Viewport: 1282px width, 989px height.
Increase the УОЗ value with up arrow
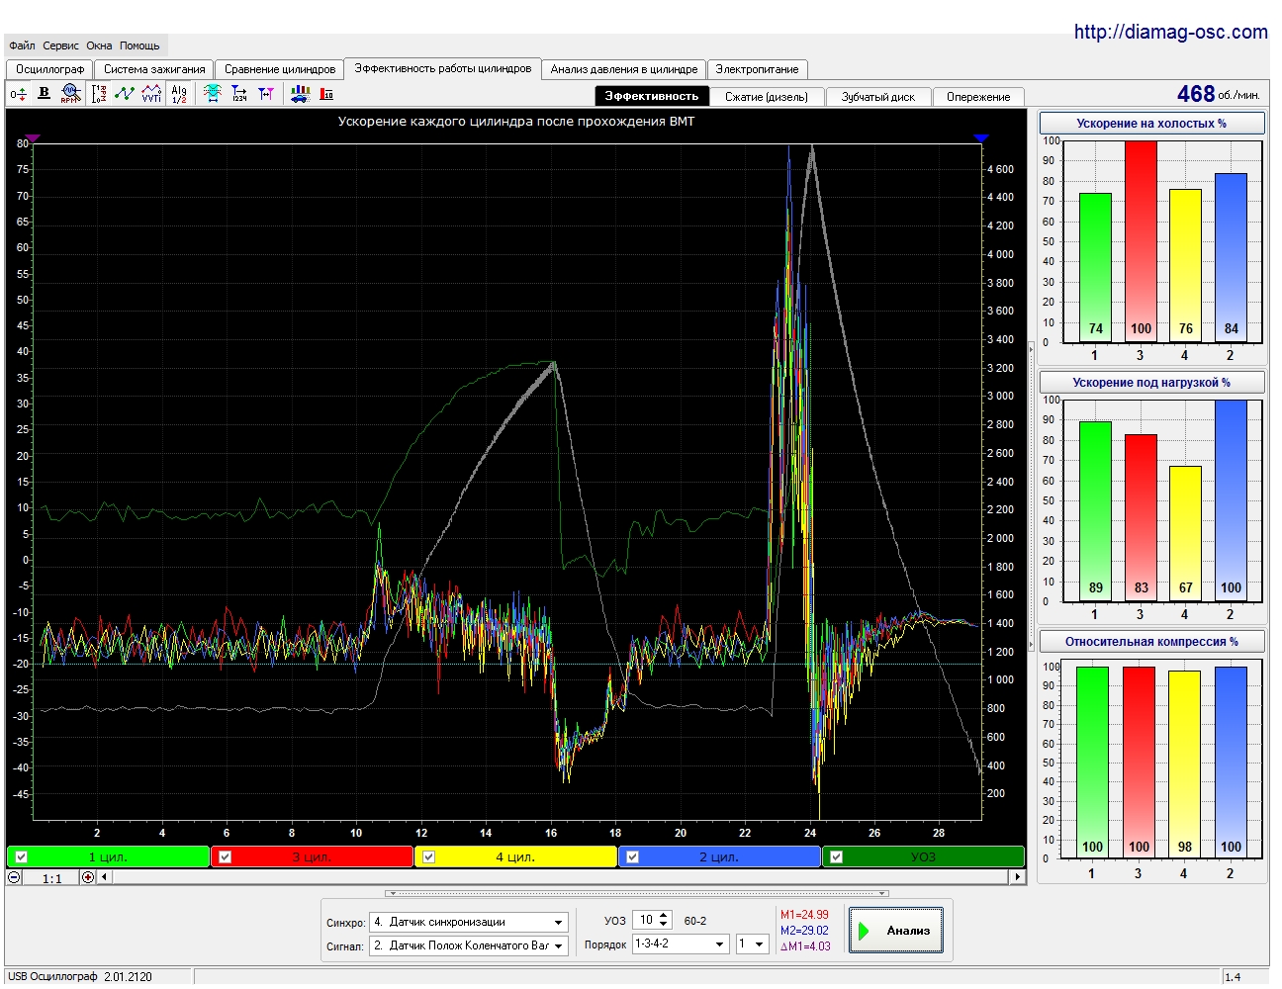664,916
